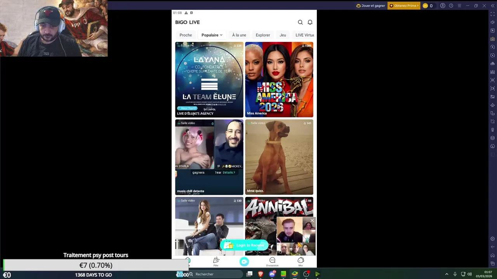Click the BlueStacks volume icon in the sidebar

(x=493, y=22)
